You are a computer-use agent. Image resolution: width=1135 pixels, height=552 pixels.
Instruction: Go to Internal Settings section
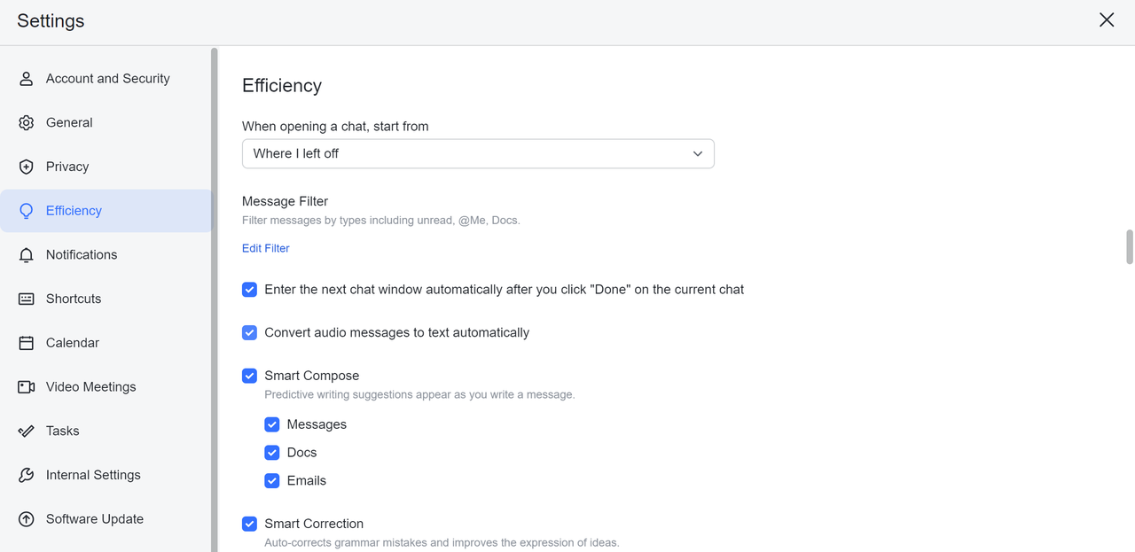[x=93, y=475]
